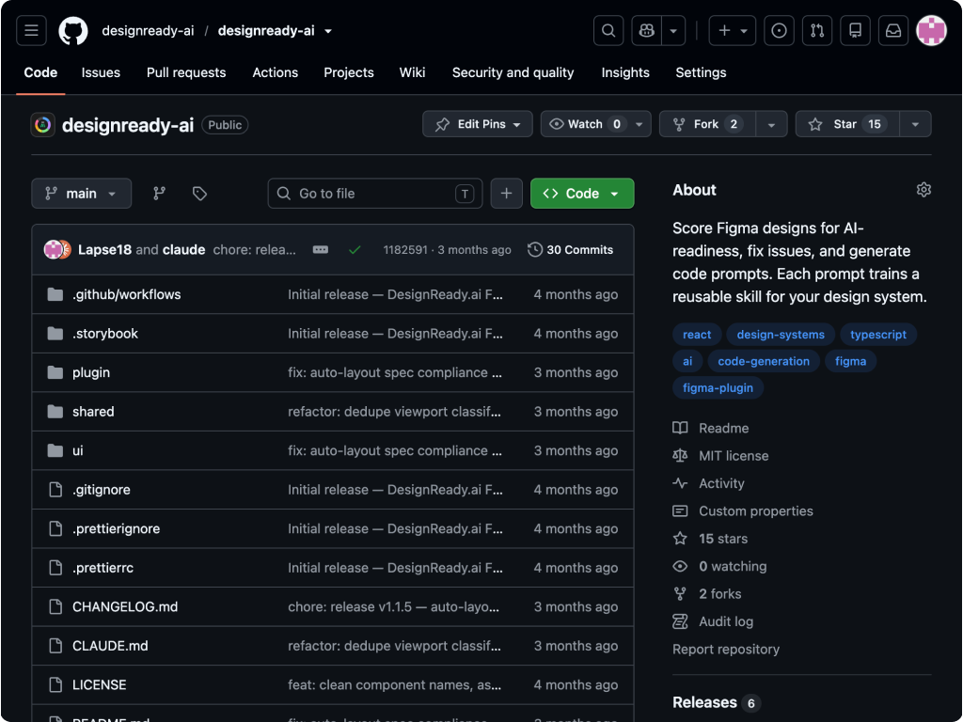Open the green Code dropdown button
Screen dimensions: 963x722
(582, 194)
